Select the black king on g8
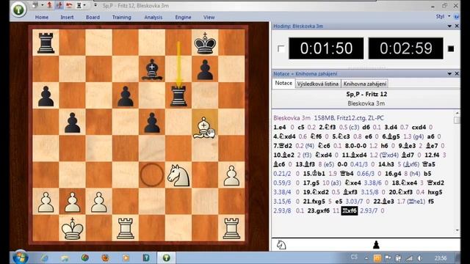The width and height of the screenshot is (470, 264). click(205, 43)
